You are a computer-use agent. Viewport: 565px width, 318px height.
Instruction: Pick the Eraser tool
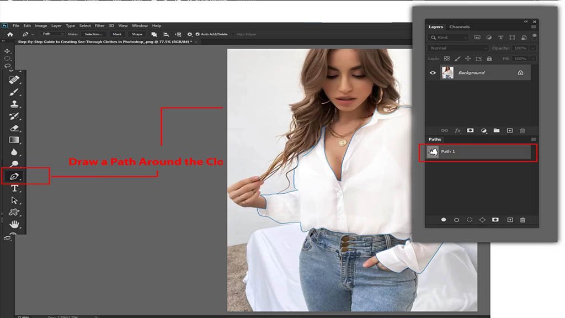tap(14, 128)
